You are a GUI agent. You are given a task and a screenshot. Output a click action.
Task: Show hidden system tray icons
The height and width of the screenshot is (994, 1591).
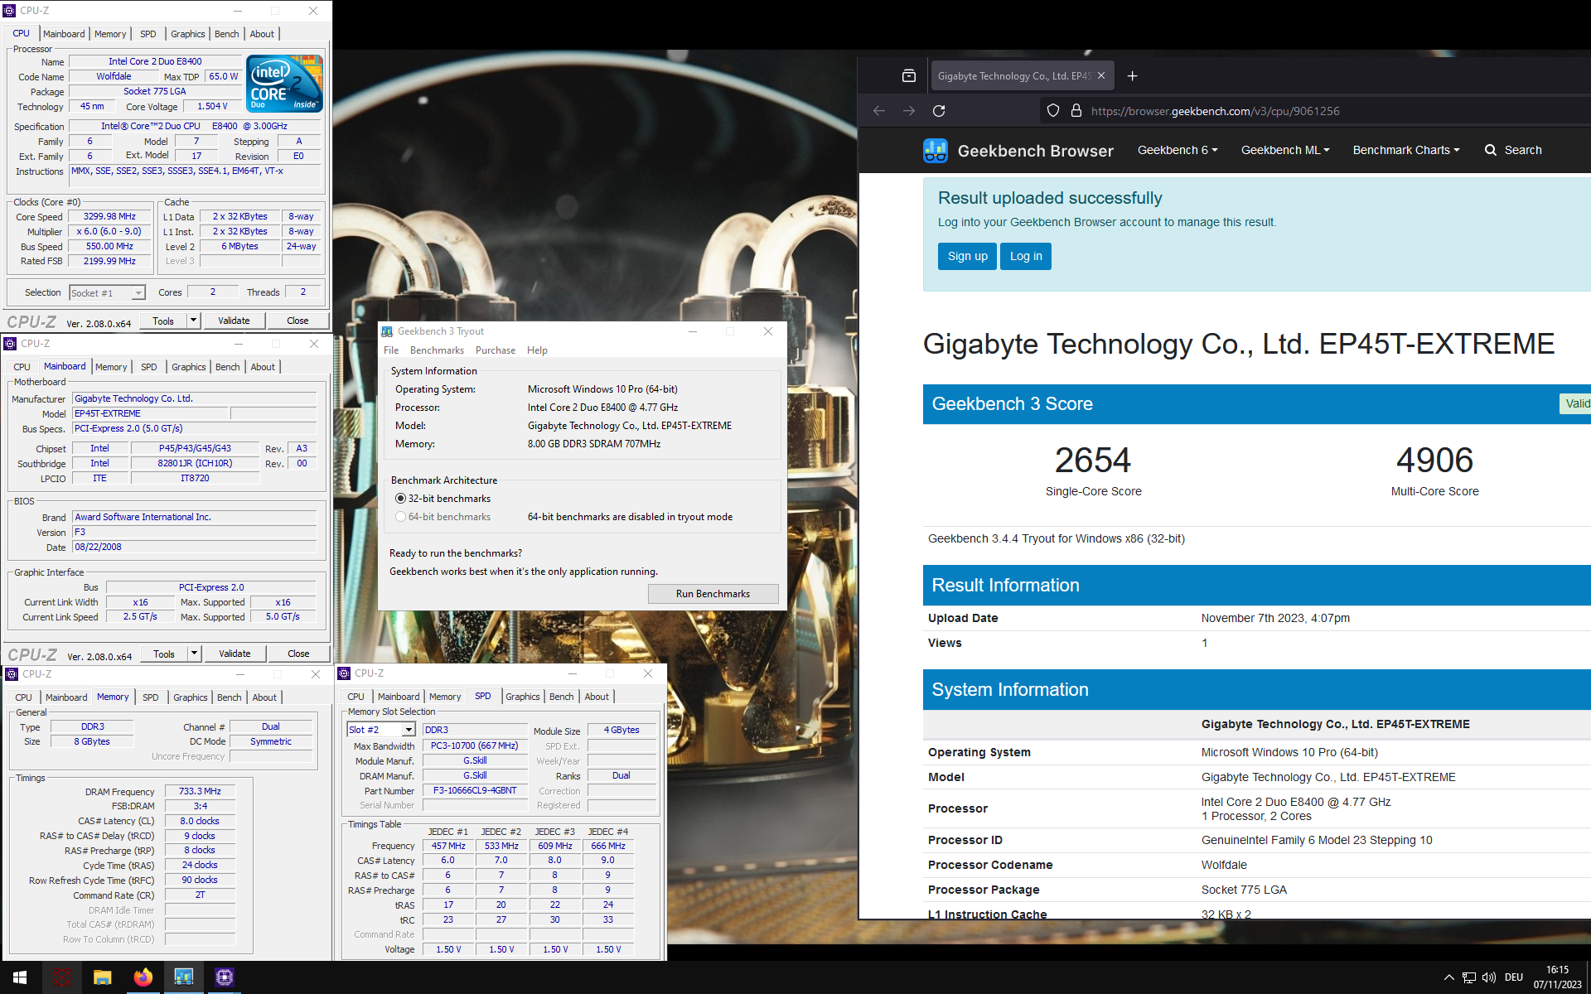click(1448, 977)
